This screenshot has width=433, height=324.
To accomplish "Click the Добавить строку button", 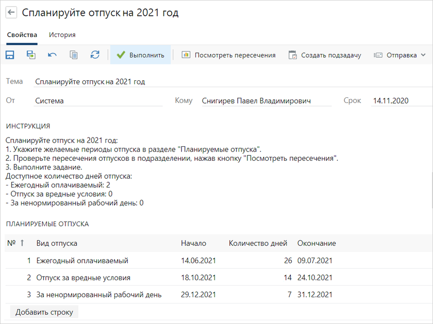I will (x=44, y=312).
